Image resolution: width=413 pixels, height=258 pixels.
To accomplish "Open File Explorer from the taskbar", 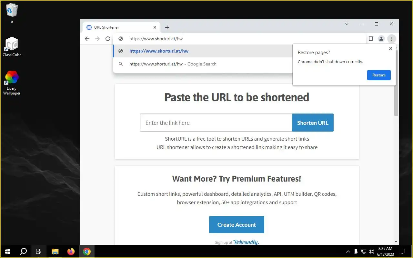I will 55,252.
